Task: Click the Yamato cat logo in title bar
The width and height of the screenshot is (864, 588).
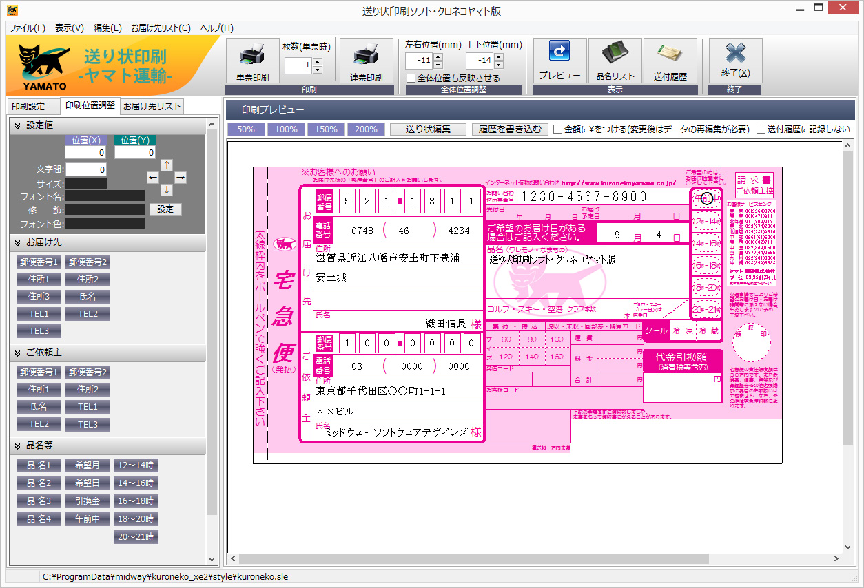Action: coord(11,10)
